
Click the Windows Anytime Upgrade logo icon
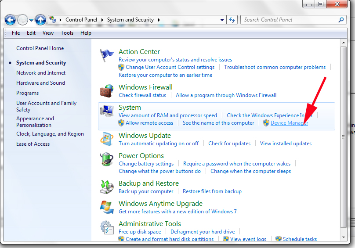(x=107, y=208)
